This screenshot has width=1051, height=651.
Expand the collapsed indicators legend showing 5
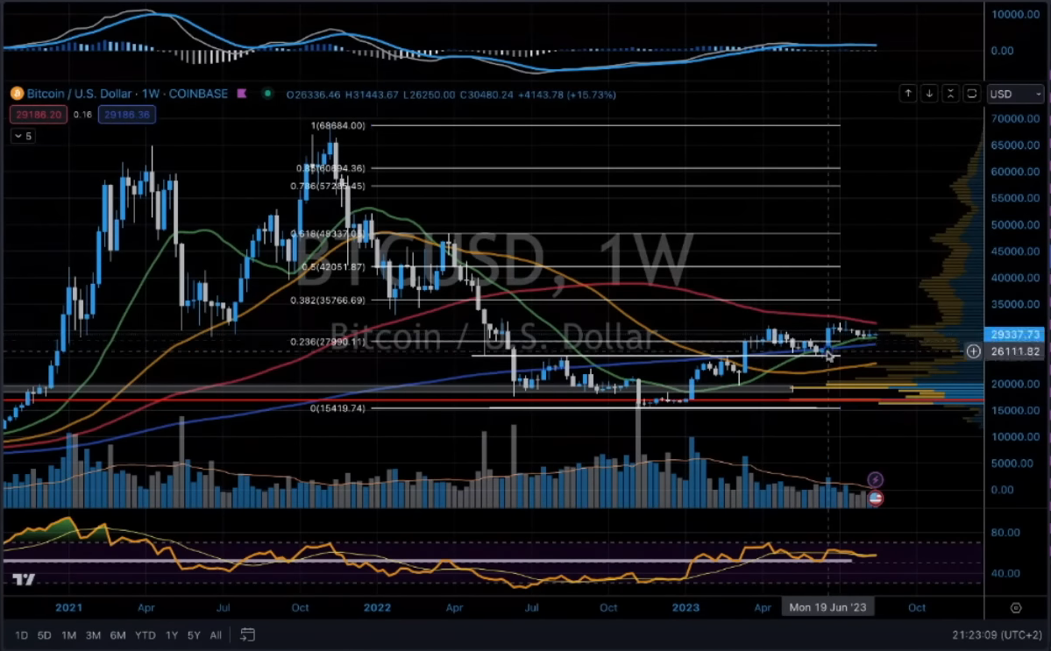(x=23, y=136)
